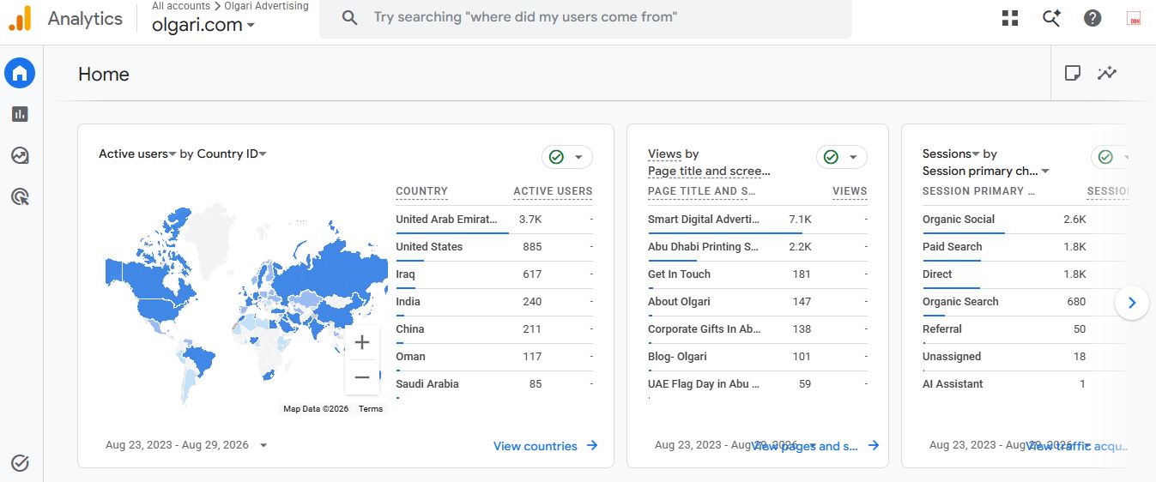Open the Active users metric dropdown
Screen dimensions: 1156x482
[137, 154]
